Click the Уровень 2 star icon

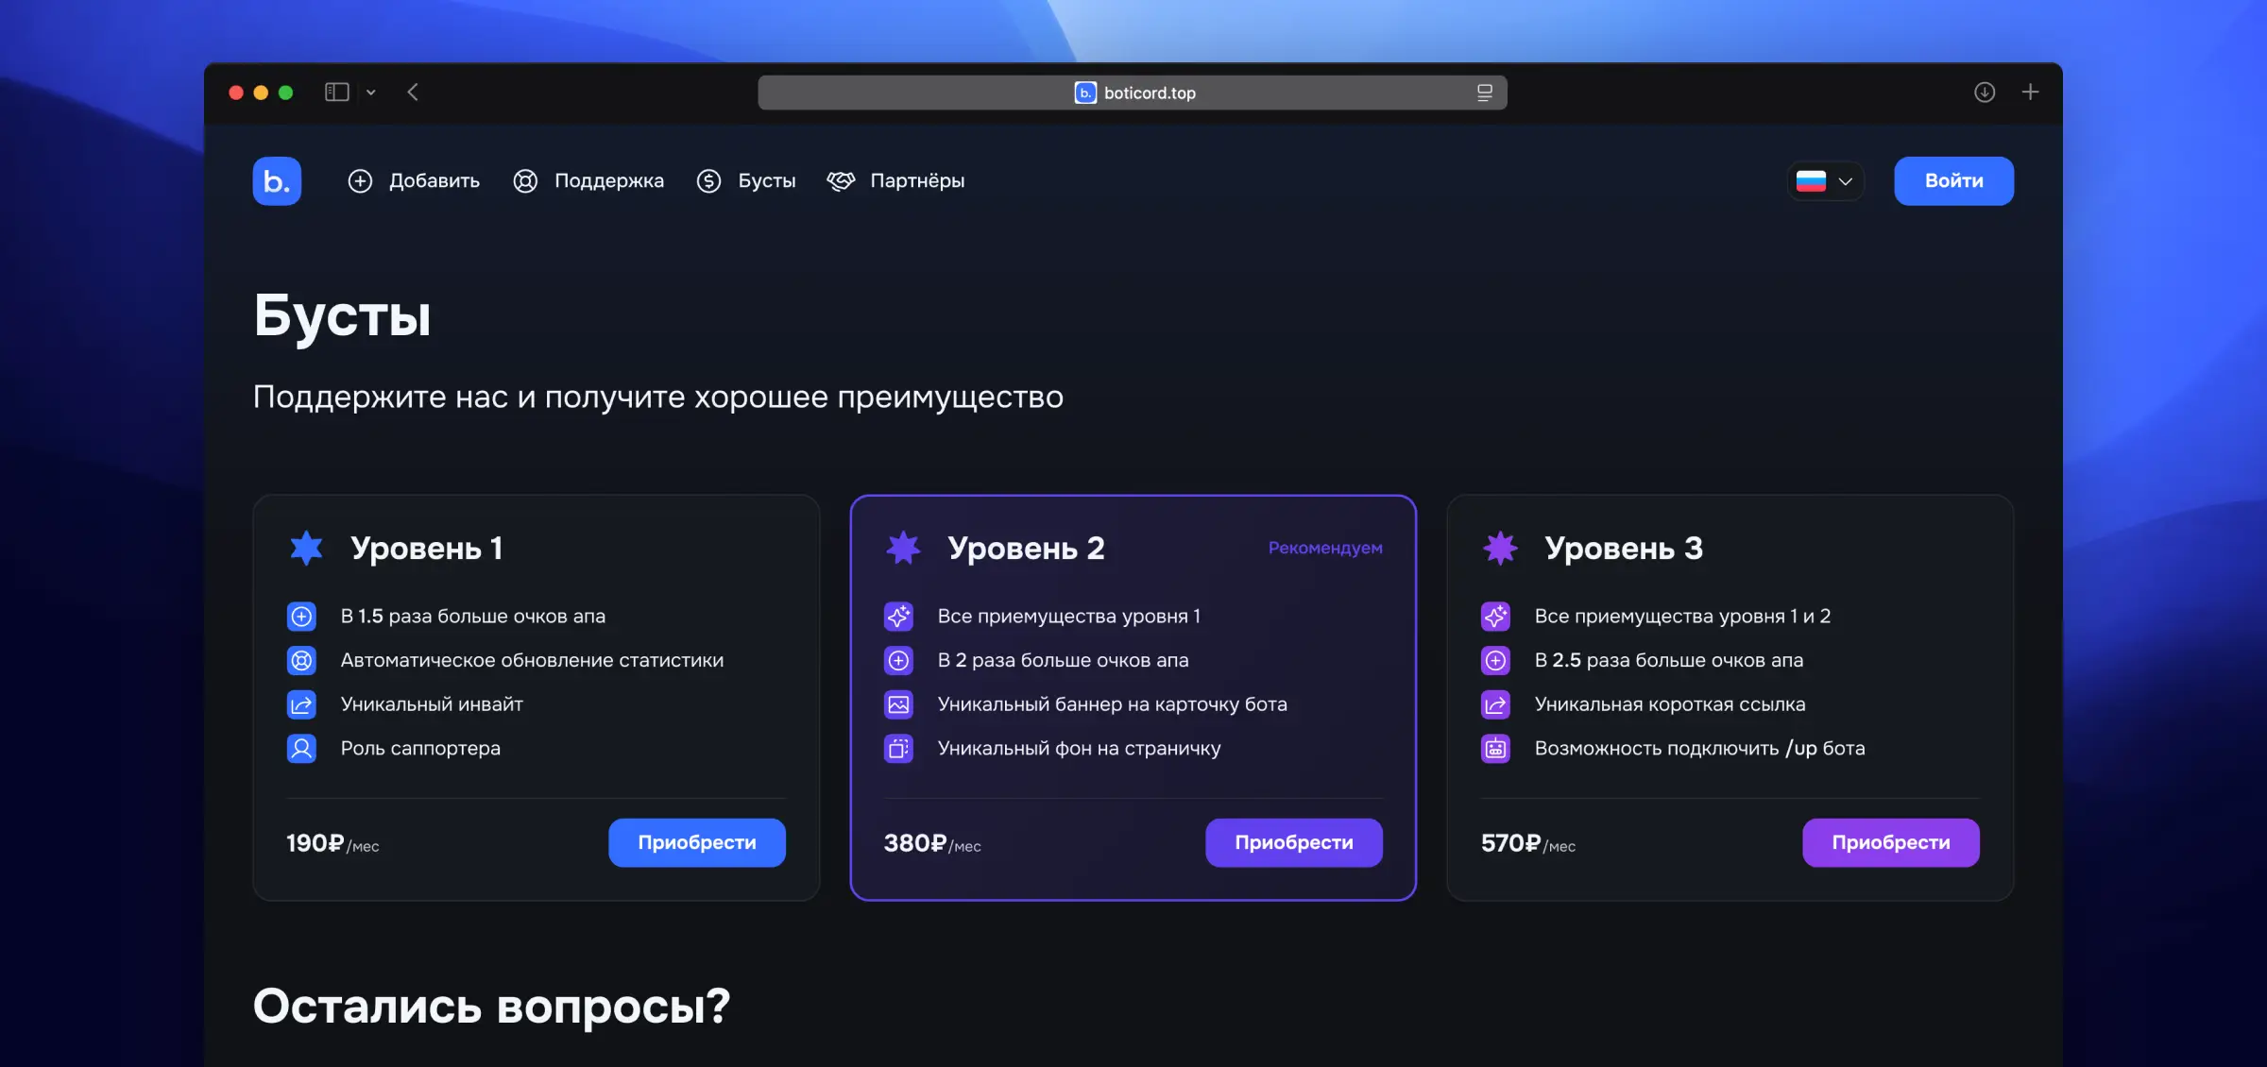(903, 548)
